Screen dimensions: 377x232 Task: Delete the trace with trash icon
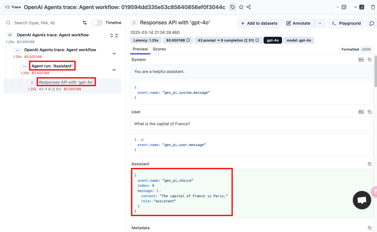point(373,7)
